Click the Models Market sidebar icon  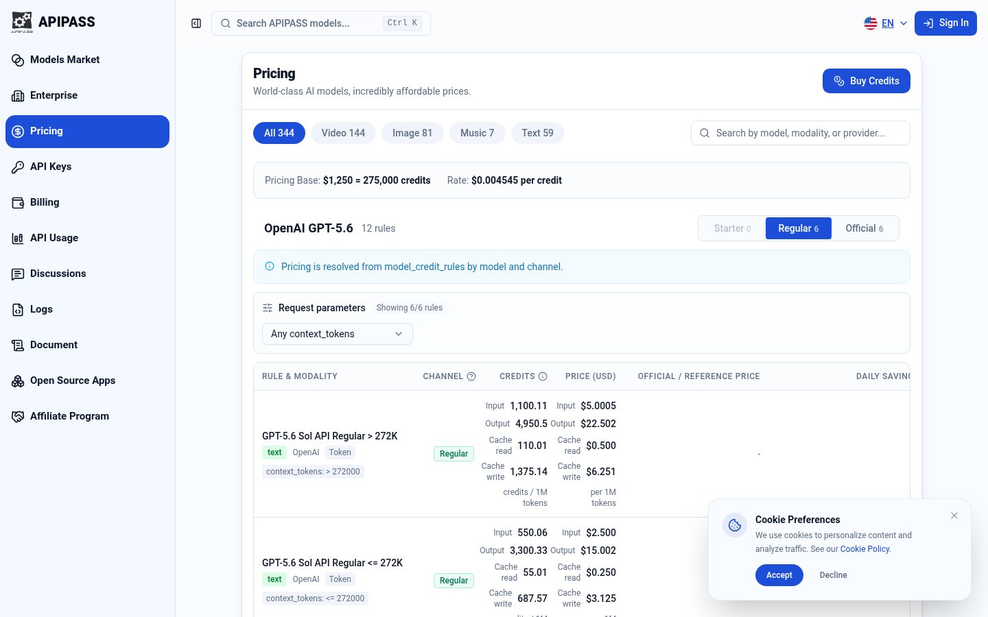pos(18,60)
